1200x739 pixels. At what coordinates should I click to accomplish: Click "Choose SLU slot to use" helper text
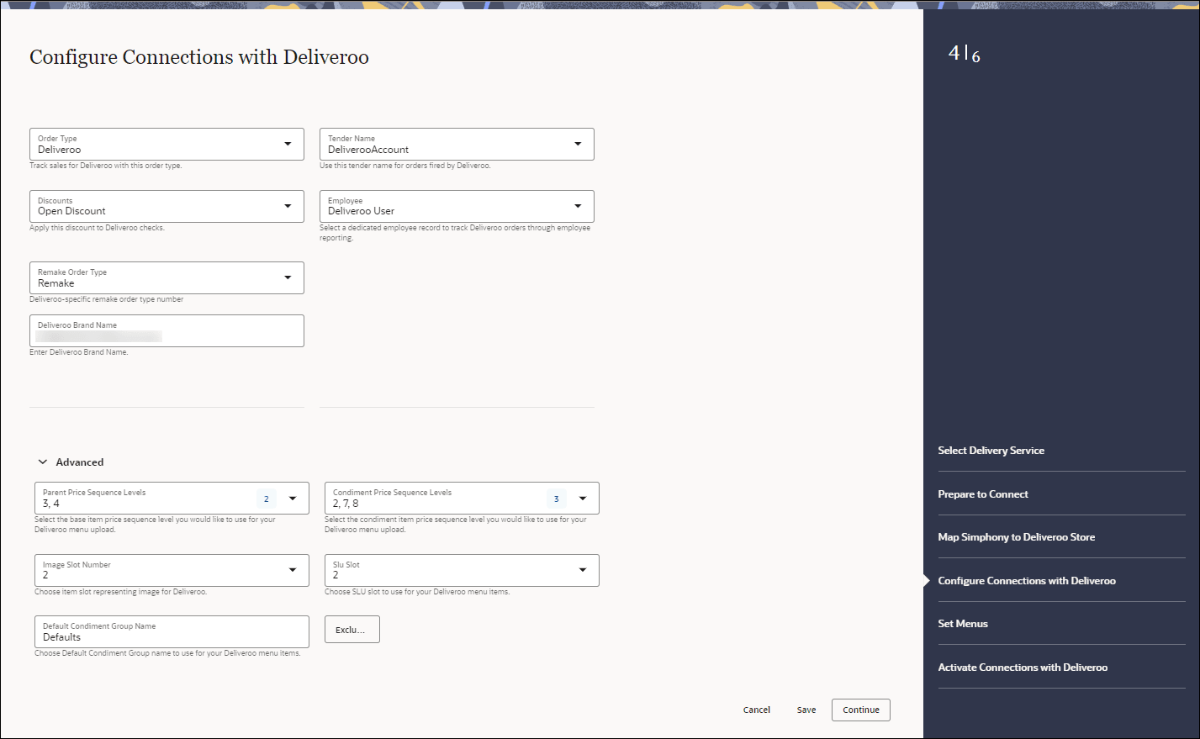tap(417, 592)
